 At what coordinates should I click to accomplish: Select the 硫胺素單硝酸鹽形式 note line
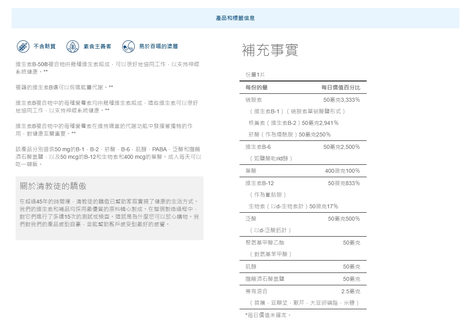click(297, 111)
